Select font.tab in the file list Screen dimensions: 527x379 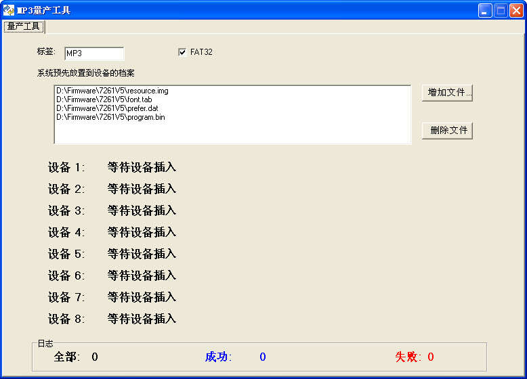[x=104, y=99]
